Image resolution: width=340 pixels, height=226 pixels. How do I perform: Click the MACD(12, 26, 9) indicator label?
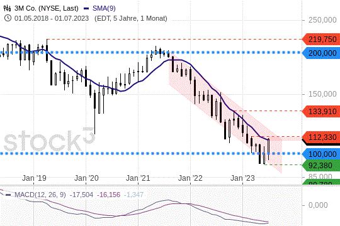[x=40, y=195]
